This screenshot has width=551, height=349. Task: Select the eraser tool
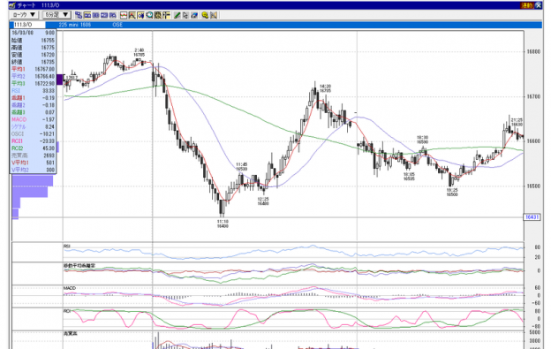point(194,15)
